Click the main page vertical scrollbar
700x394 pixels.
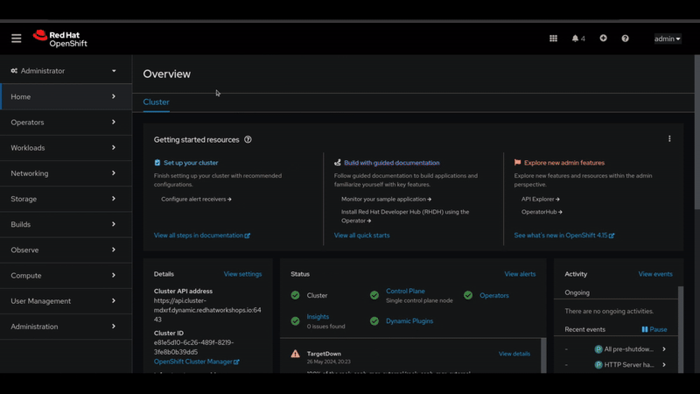pyautogui.click(x=697, y=131)
